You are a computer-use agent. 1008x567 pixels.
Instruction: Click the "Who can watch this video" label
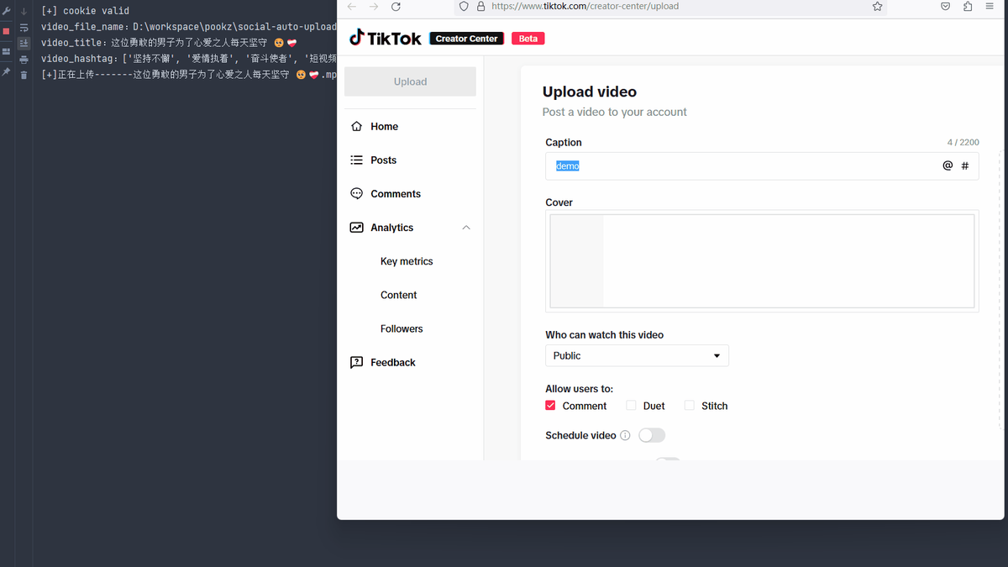pos(604,334)
